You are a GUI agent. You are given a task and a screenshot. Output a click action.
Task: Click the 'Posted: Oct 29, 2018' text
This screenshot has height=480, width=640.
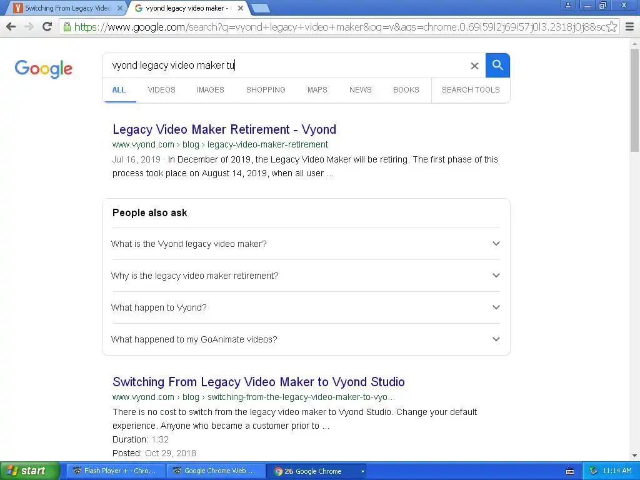click(154, 454)
